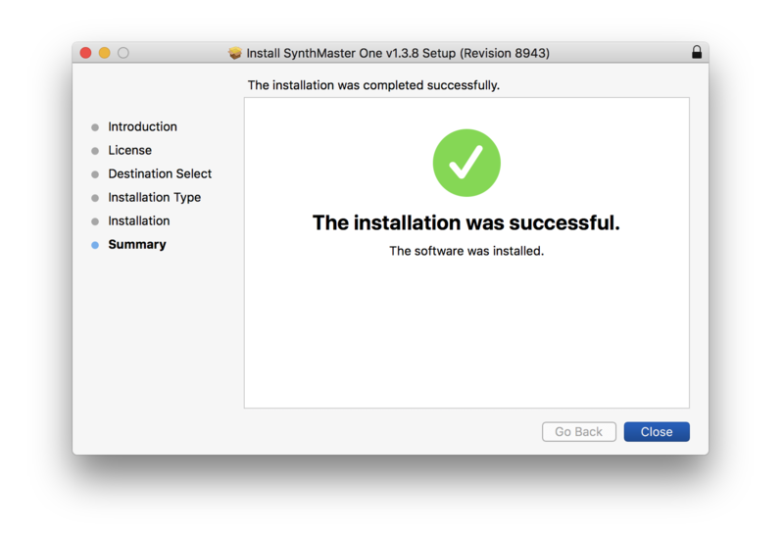
Task: Minimize window with yellow button
Action: (x=105, y=53)
